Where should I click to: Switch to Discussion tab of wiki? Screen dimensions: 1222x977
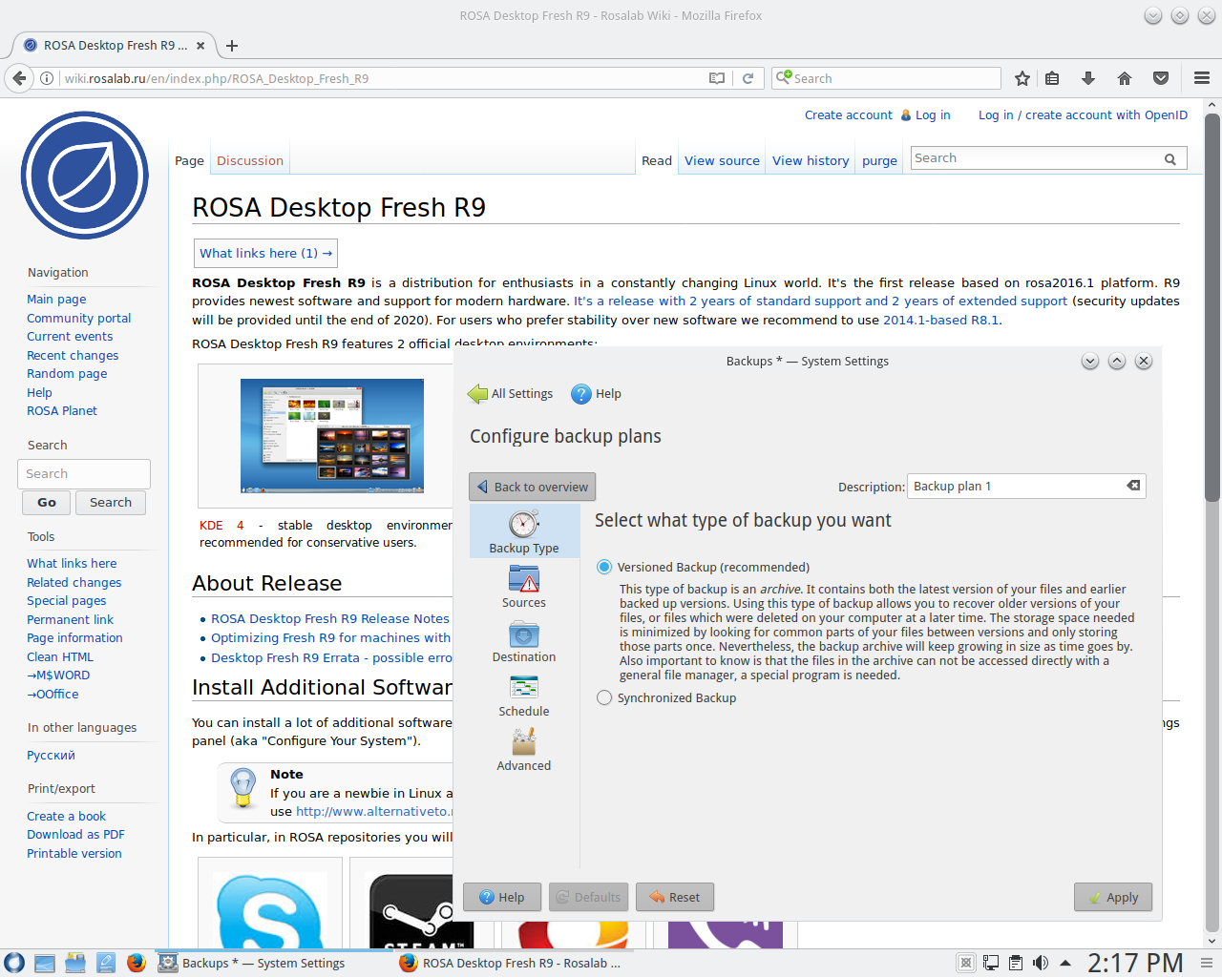250,160
